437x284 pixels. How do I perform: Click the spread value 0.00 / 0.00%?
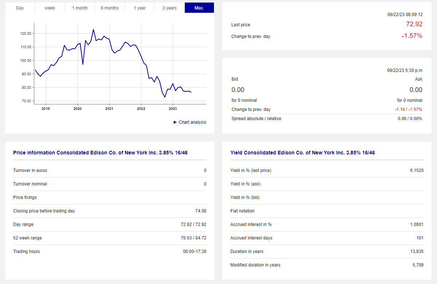pos(410,119)
